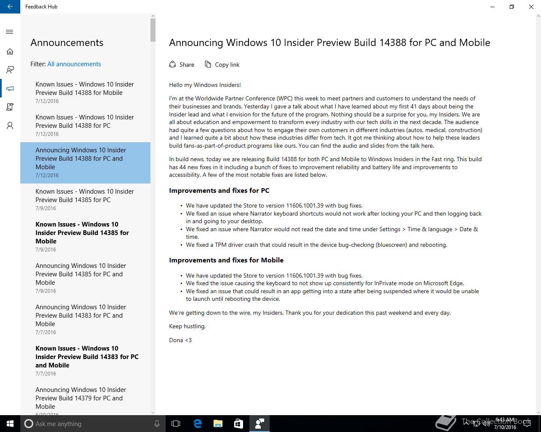Open Announcing Build 14383 for PC and Mobile

(85, 319)
